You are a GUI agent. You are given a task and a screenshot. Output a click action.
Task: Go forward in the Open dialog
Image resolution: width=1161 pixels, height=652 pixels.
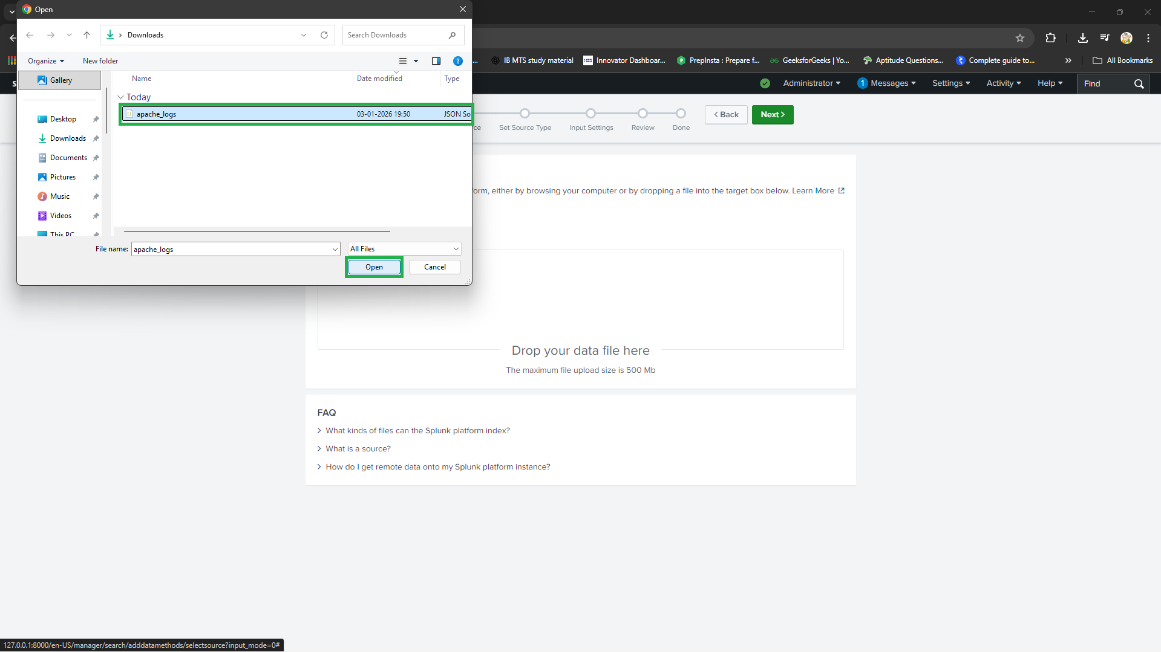coord(51,35)
